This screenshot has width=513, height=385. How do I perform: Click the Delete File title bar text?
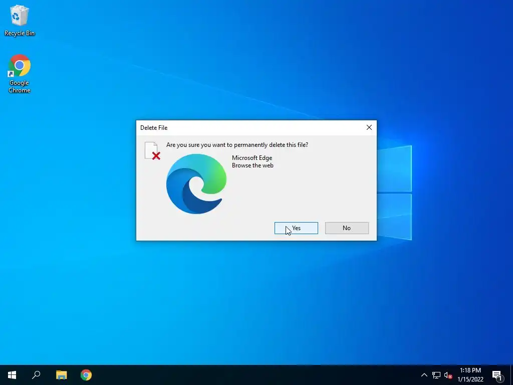pyautogui.click(x=154, y=128)
